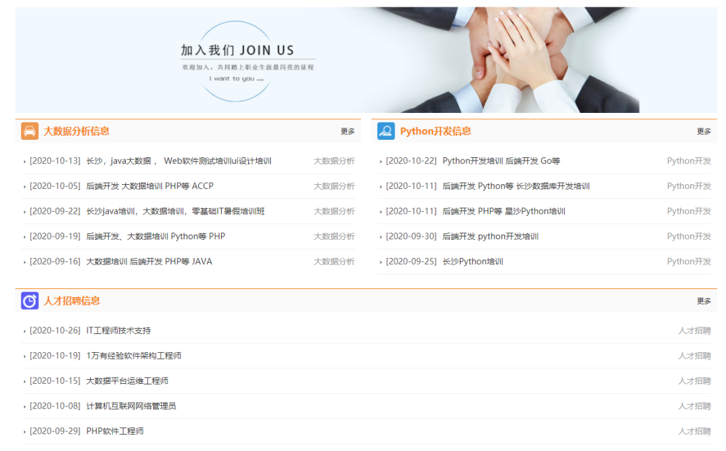Click the date [2020-10-22] in Python list
Screen dimensions: 726x451
pyautogui.click(x=411, y=161)
